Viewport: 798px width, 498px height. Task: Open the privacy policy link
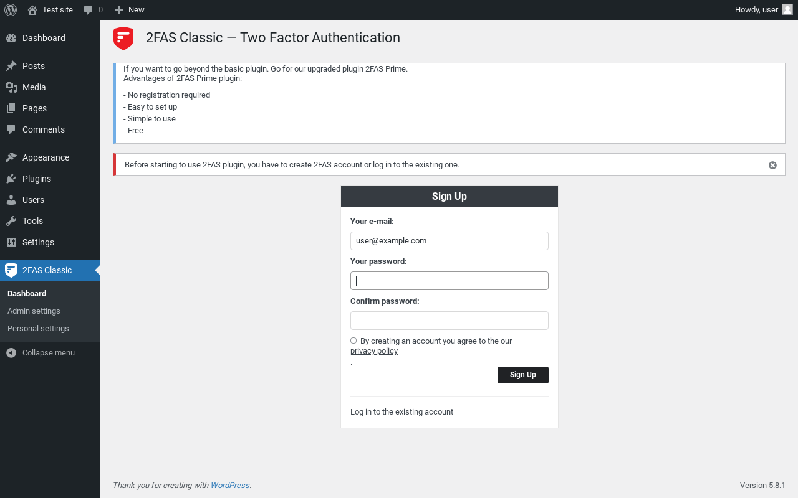(374, 351)
